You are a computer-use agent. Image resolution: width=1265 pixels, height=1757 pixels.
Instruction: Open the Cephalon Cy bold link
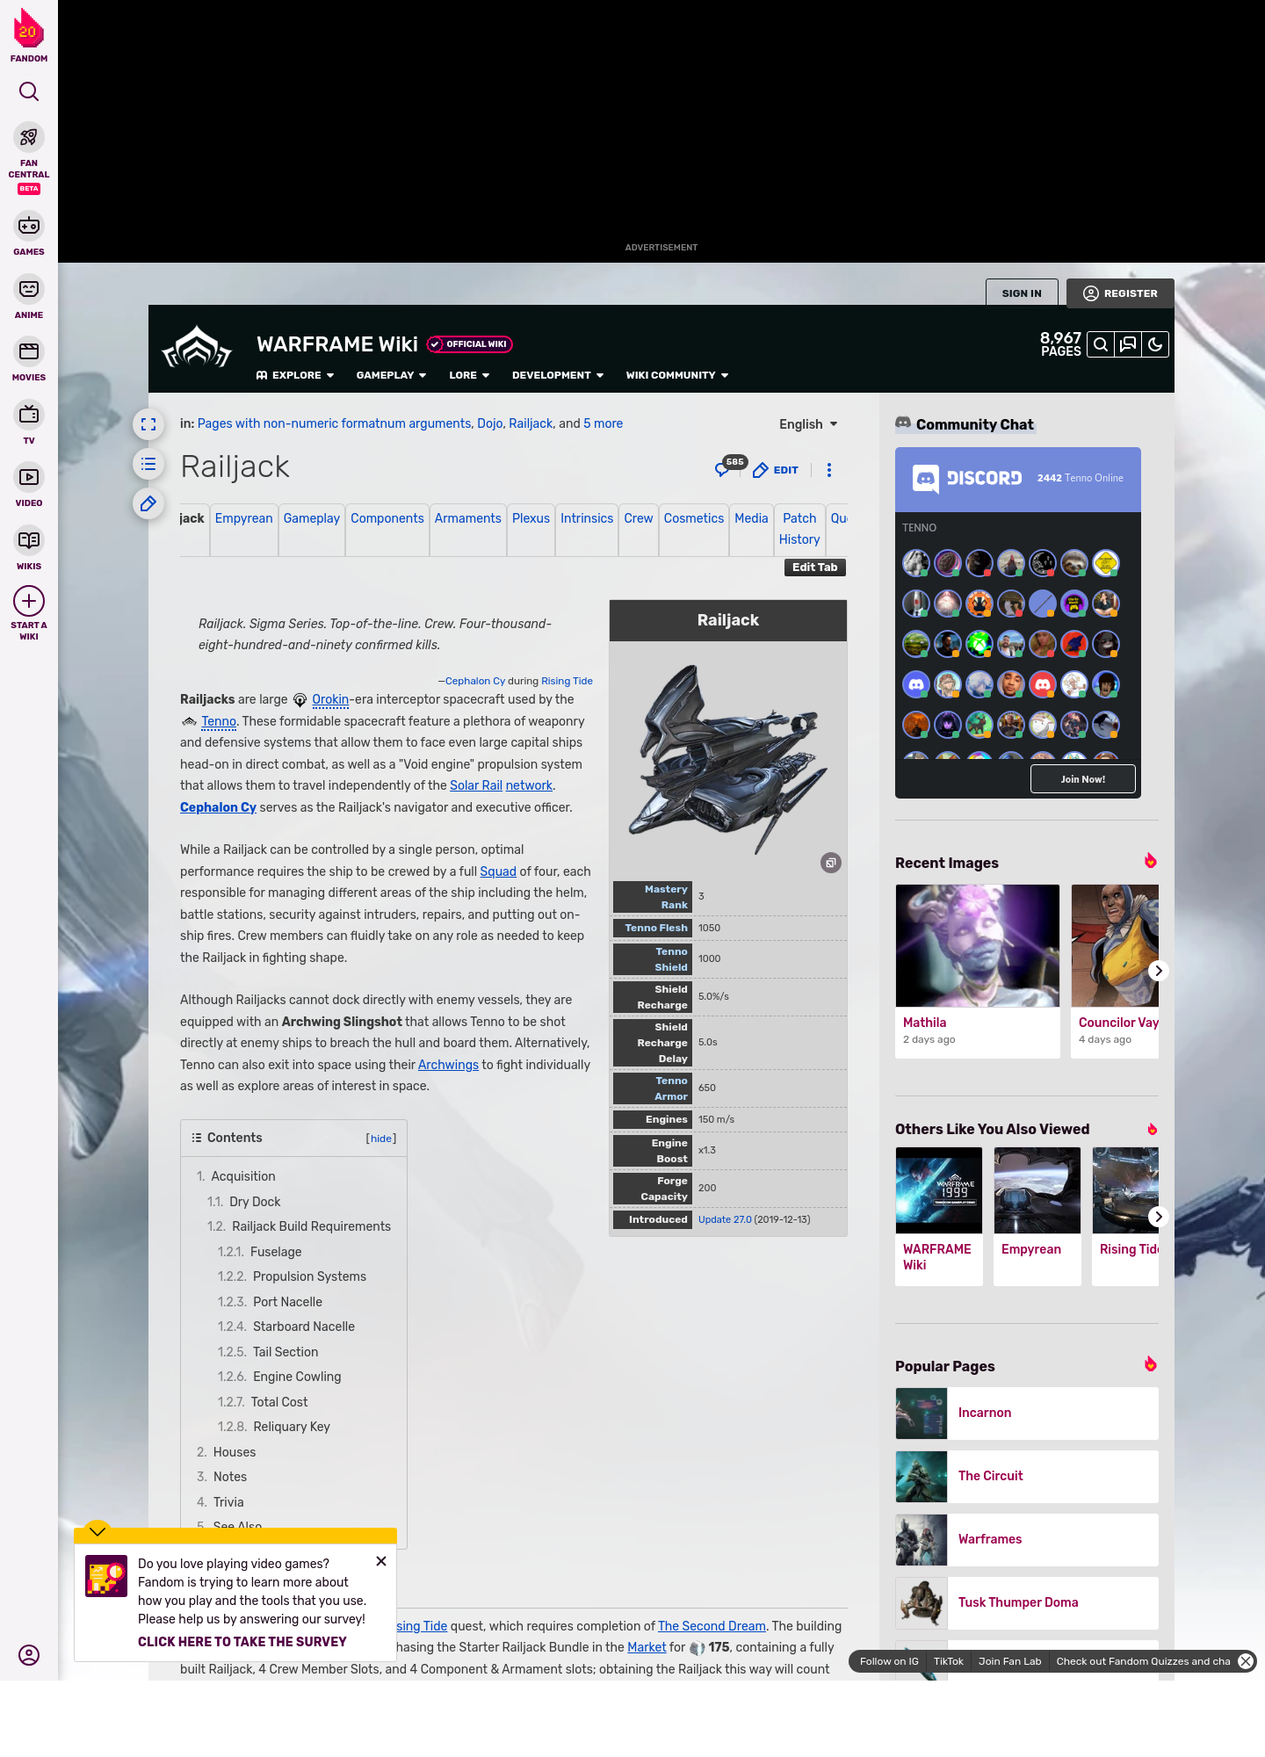point(218,807)
